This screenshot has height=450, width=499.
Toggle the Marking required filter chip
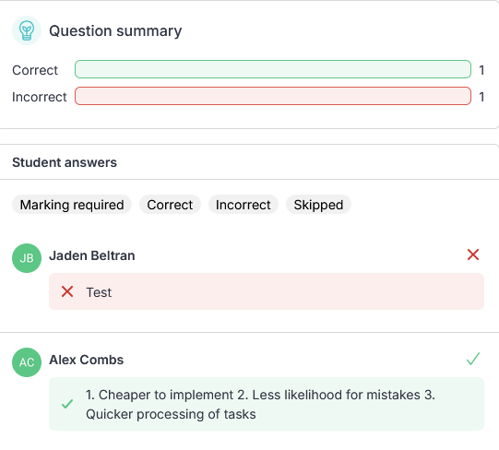pyautogui.click(x=72, y=205)
